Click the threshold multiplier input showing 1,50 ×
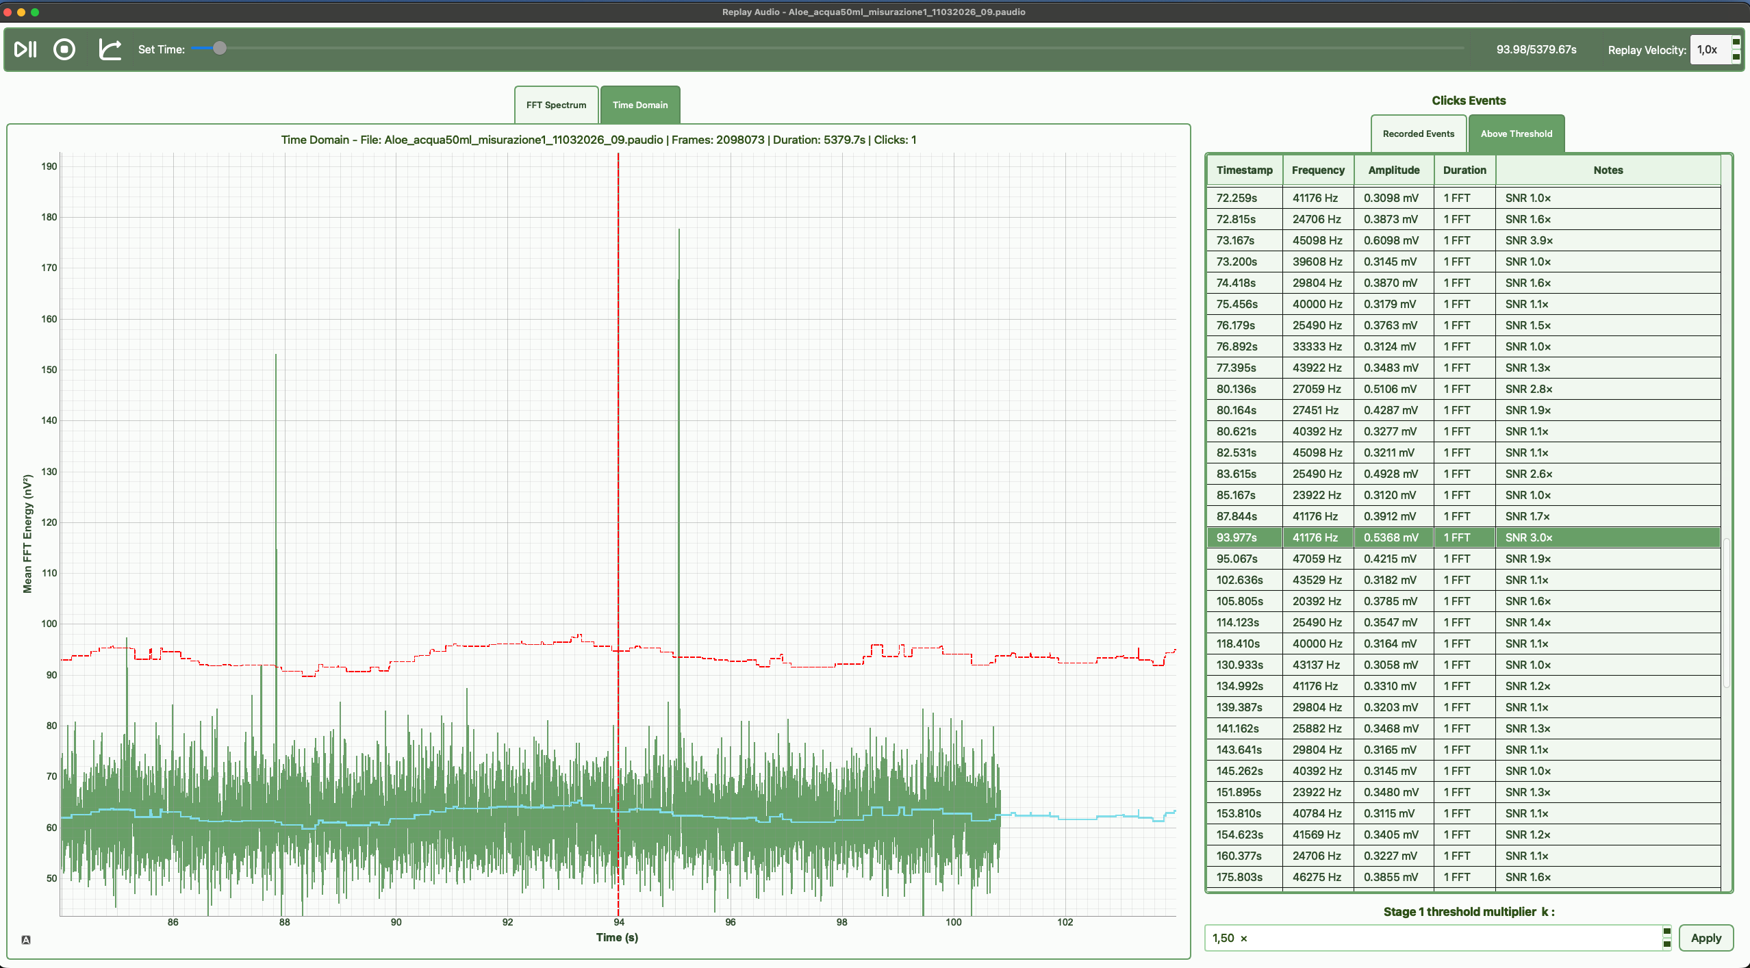The height and width of the screenshot is (968, 1750). coord(1434,938)
